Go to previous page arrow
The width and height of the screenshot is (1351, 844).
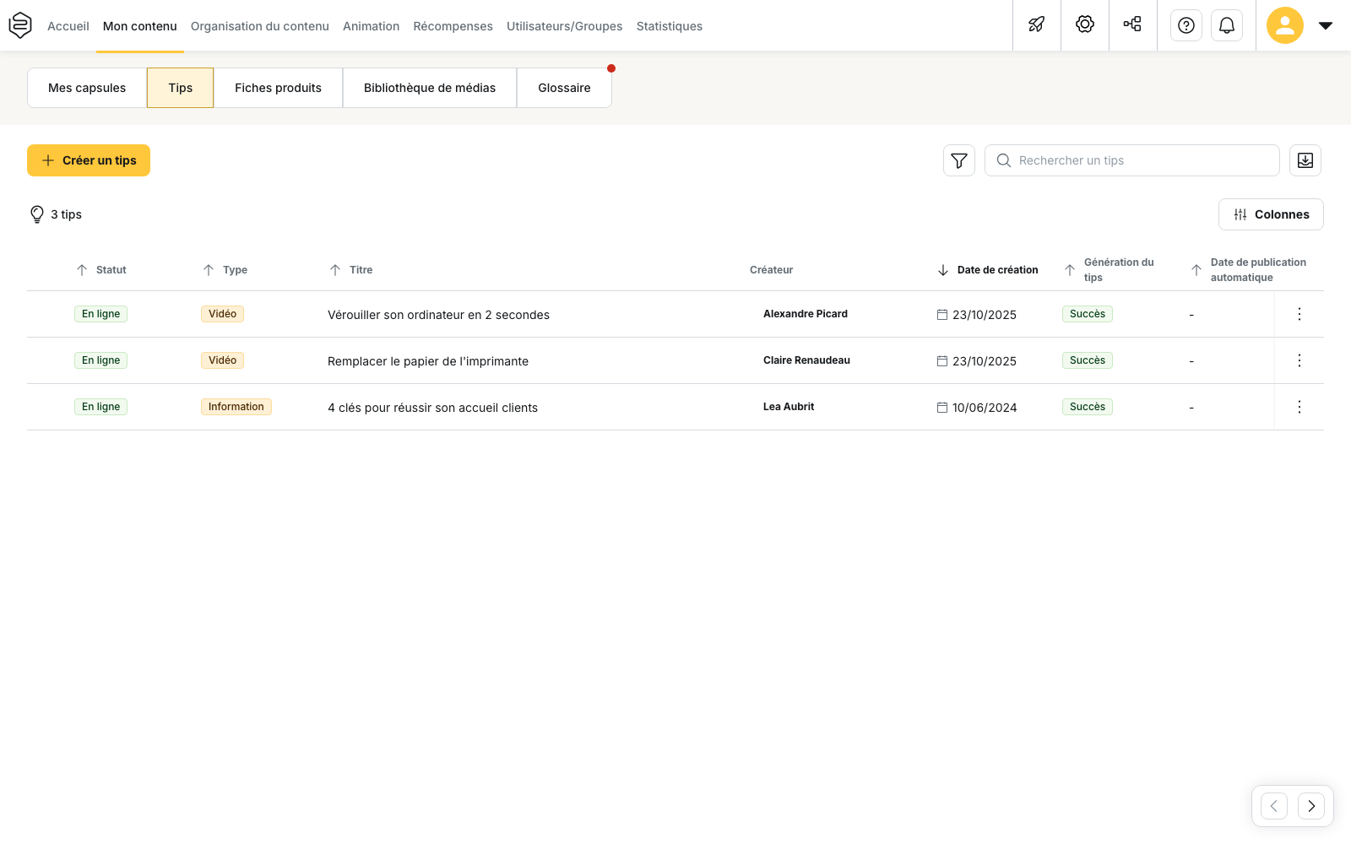(1274, 806)
